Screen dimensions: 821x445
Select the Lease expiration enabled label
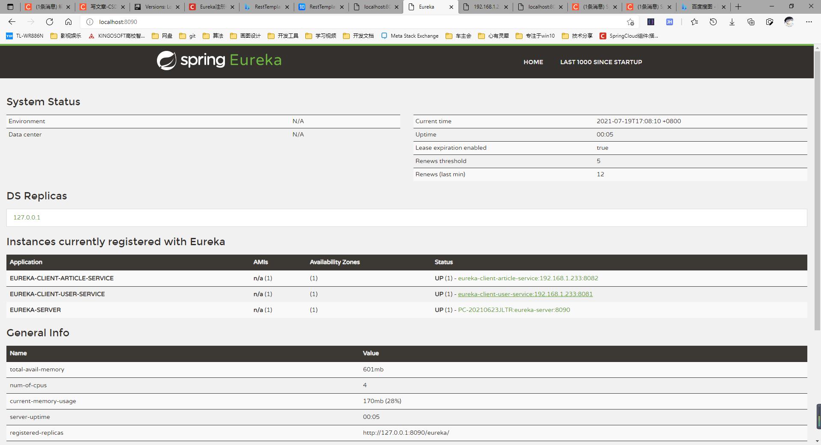point(451,148)
